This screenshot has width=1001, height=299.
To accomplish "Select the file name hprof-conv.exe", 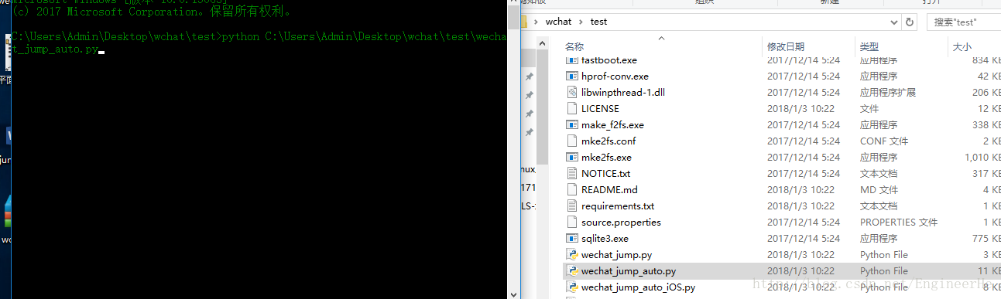I will (x=615, y=76).
